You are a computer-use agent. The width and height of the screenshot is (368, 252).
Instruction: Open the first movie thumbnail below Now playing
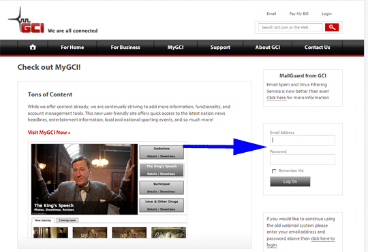click(50, 232)
